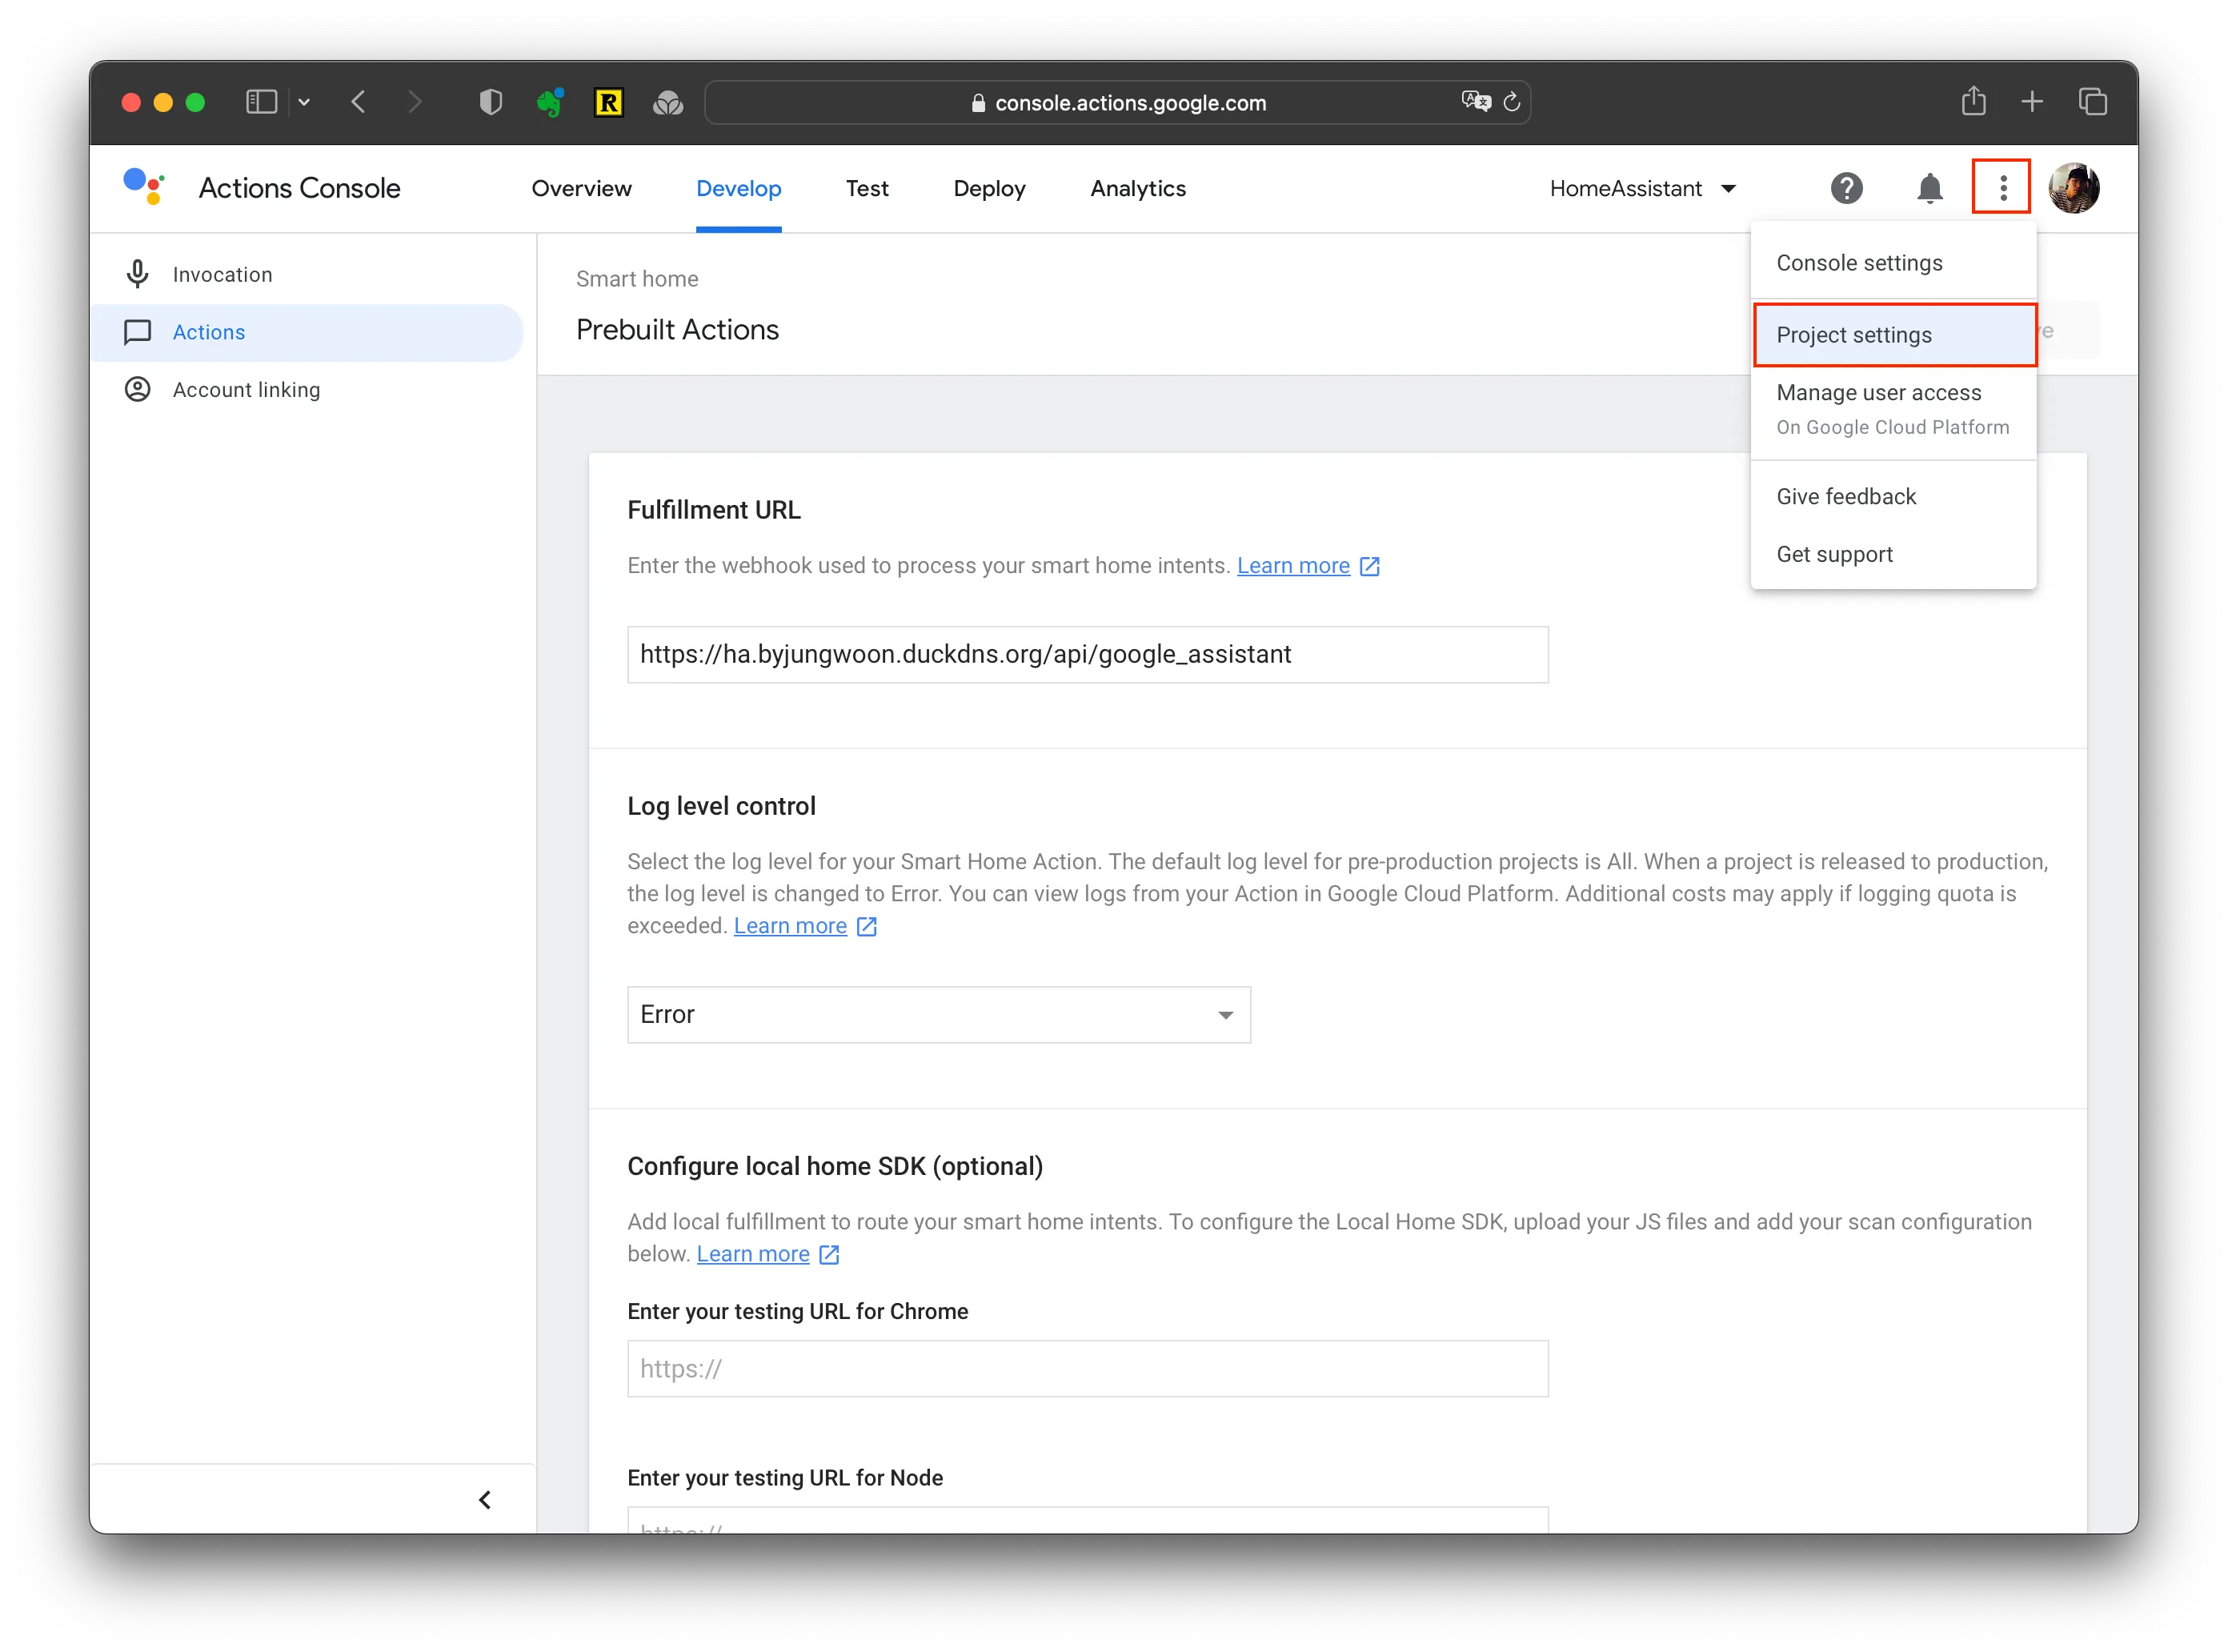
Task: Click the Safari share icon
Action: (x=1973, y=101)
